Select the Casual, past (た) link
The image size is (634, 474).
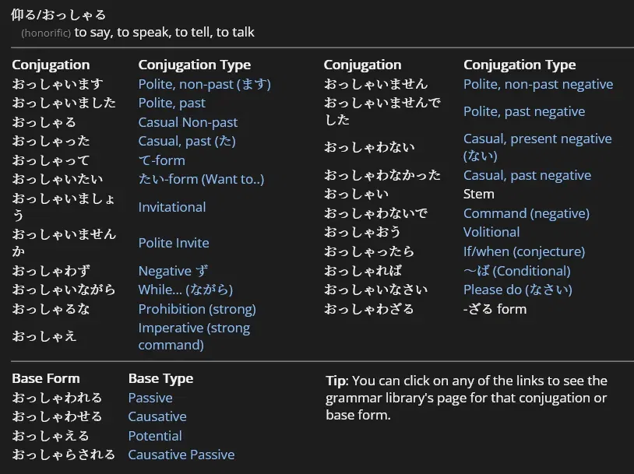pyautogui.click(x=186, y=141)
